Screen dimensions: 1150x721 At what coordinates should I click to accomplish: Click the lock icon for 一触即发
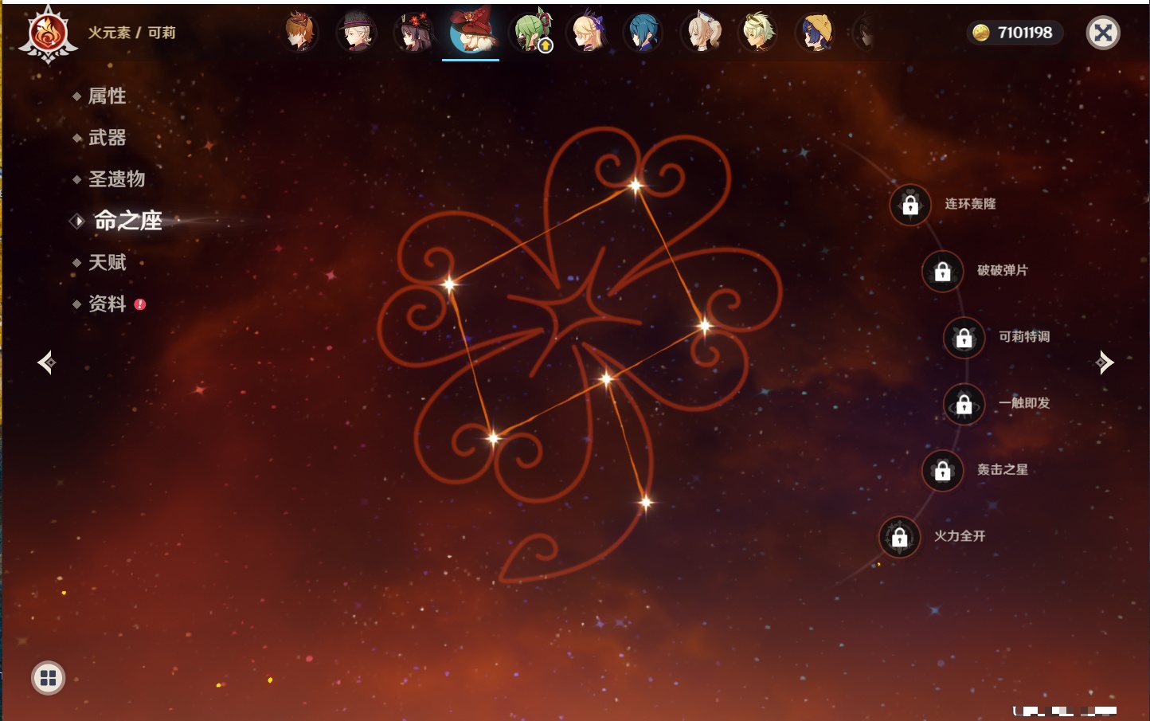964,404
